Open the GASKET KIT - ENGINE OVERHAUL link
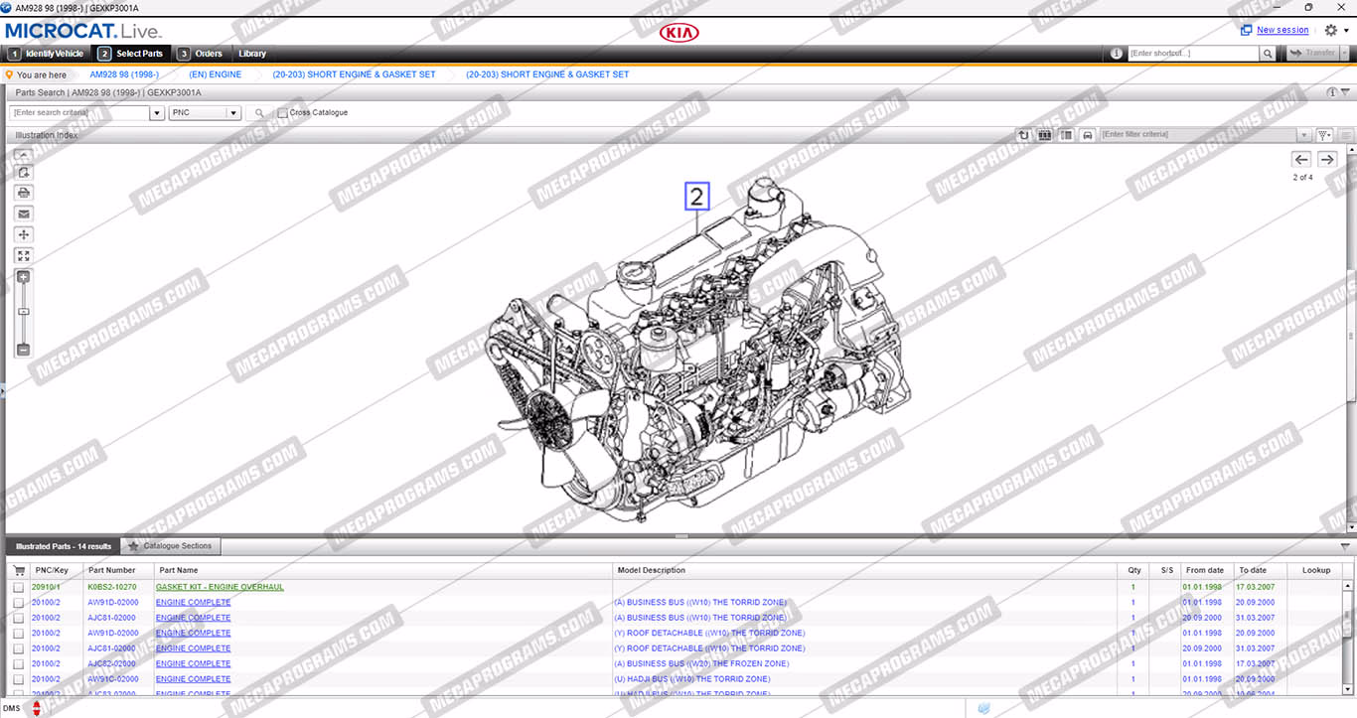The image size is (1357, 718). tap(220, 587)
